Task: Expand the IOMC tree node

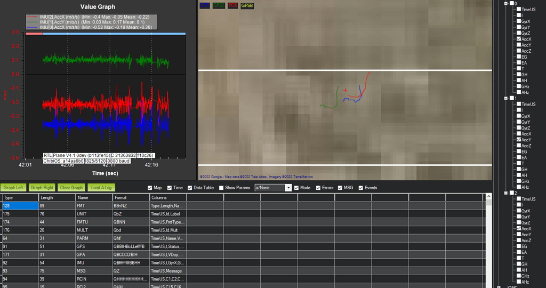Action: coord(498,286)
